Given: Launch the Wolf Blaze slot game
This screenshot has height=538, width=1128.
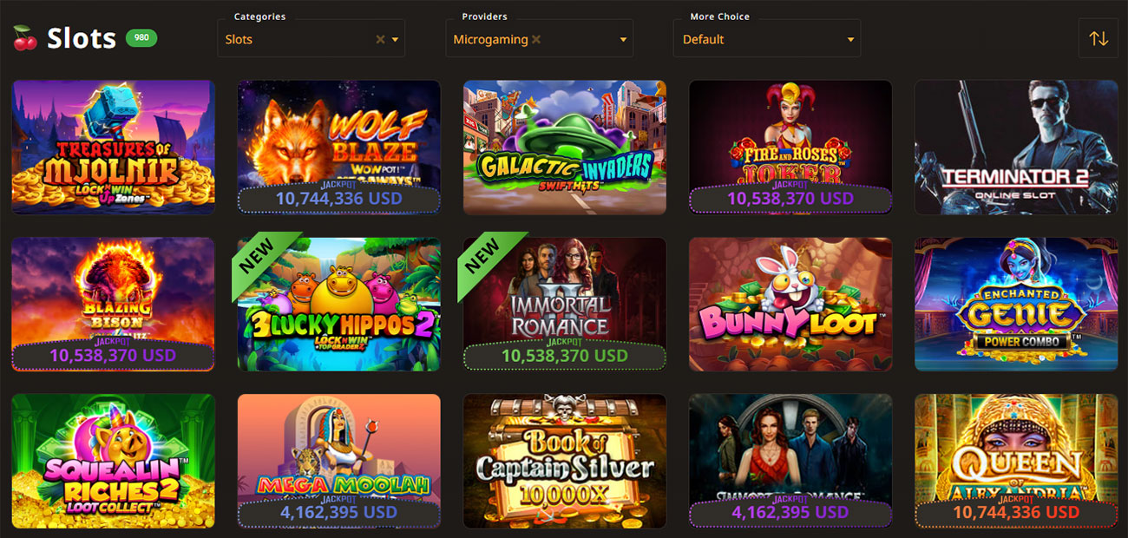Looking at the screenshot, I should point(338,148).
